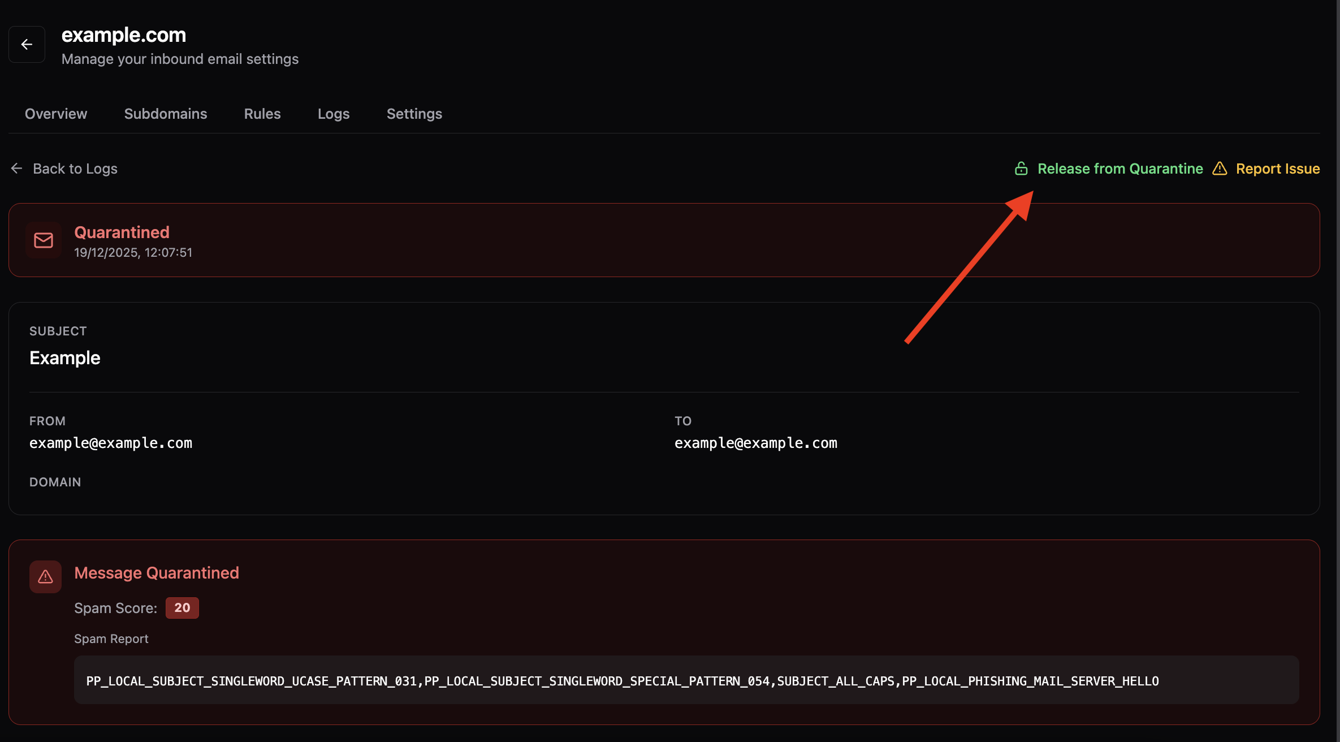The width and height of the screenshot is (1340, 742).
Task: Switch to the Subdomains tab
Action: point(166,114)
